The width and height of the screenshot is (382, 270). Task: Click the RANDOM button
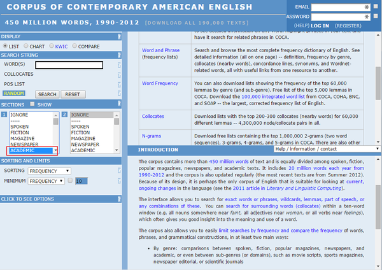coord(14,94)
